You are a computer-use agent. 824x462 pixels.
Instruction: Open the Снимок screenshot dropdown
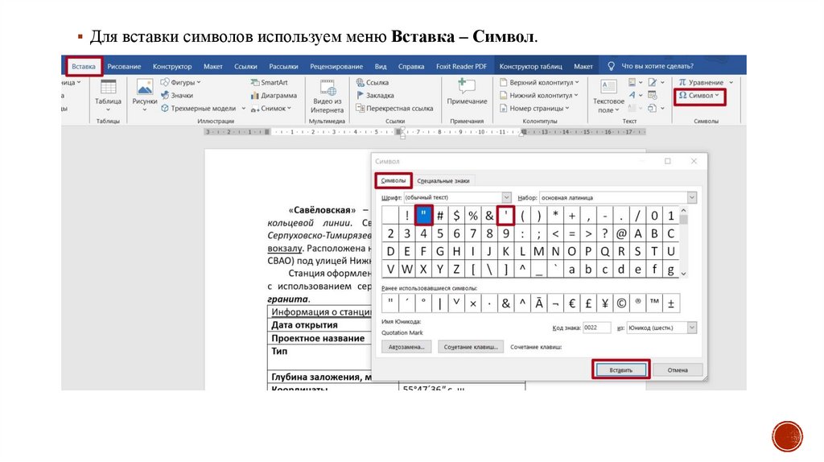(x=270, y=109)
